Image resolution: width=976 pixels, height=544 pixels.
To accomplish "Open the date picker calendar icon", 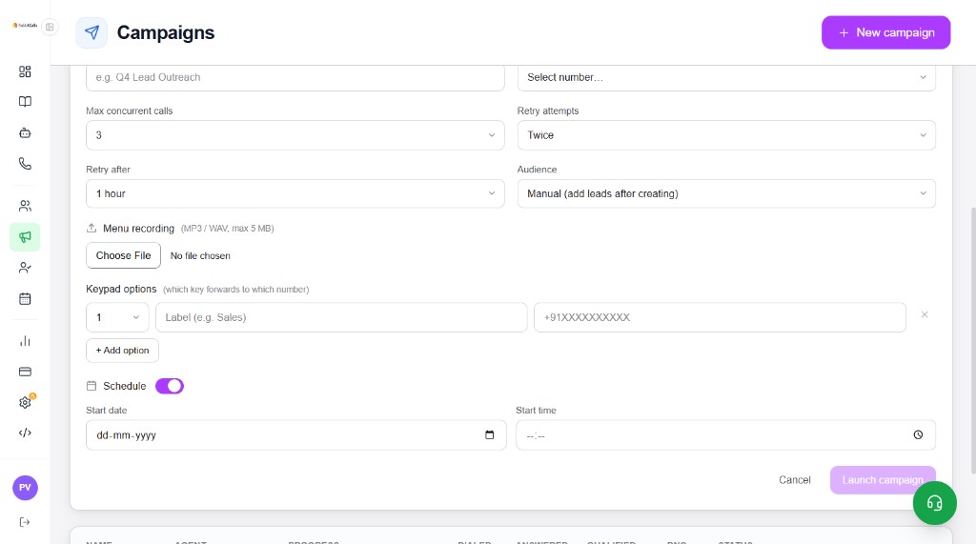I will coord(489,434).
